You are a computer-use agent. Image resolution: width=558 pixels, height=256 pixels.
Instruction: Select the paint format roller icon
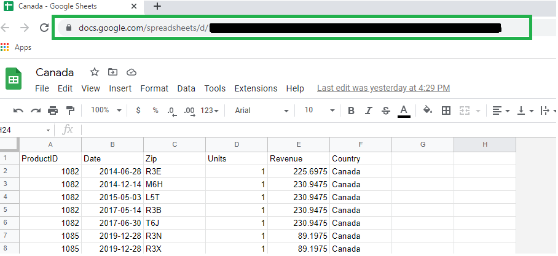tap(70, 111)
